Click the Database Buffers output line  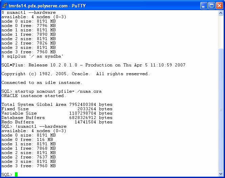[57, 118]
